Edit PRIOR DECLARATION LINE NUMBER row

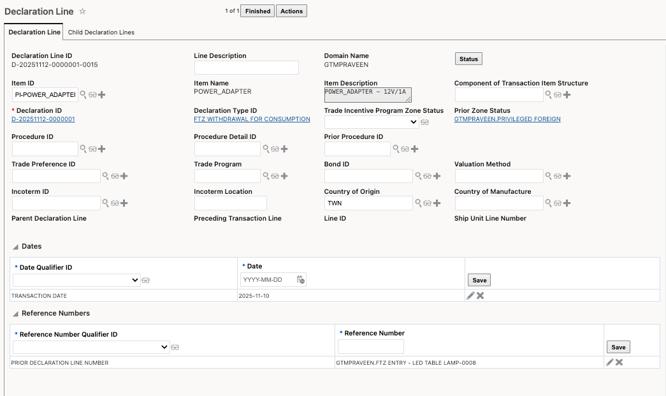click(609, 362)
